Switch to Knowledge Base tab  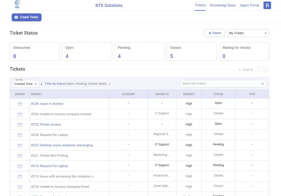pyautogui.click(x=223, y=5)
